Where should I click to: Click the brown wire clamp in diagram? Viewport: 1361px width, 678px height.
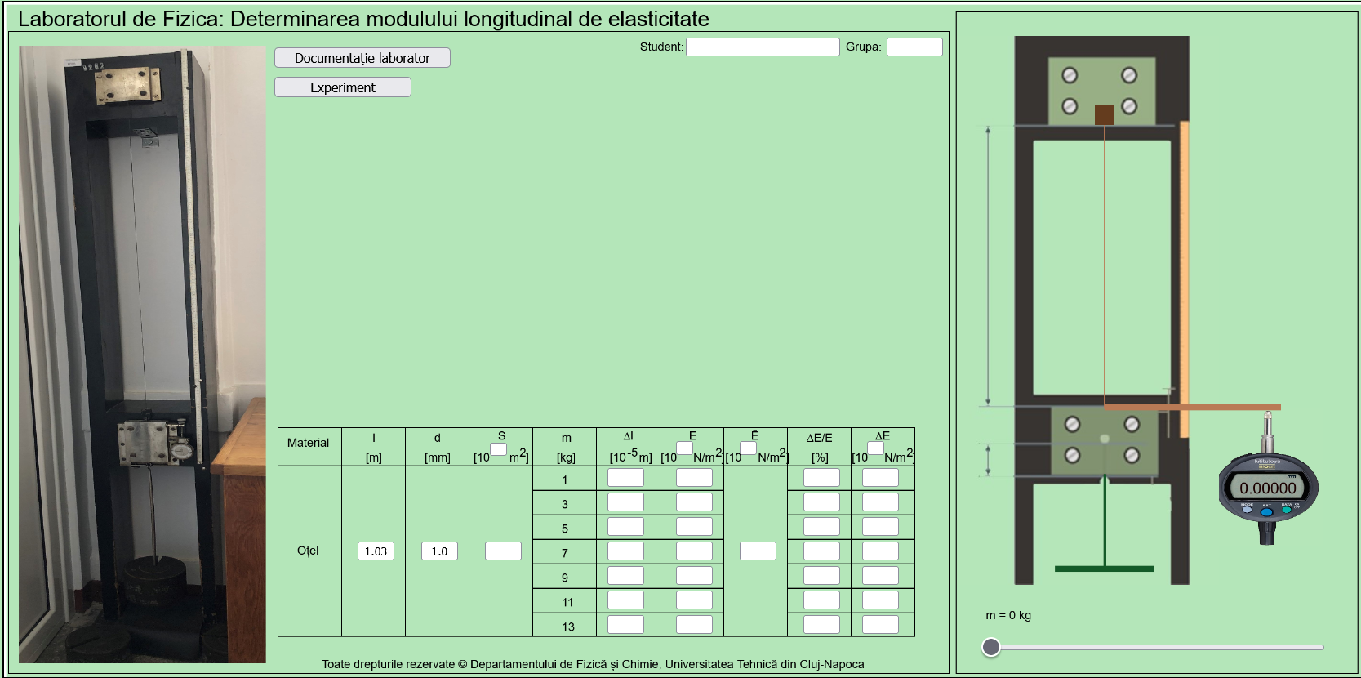1104,115
